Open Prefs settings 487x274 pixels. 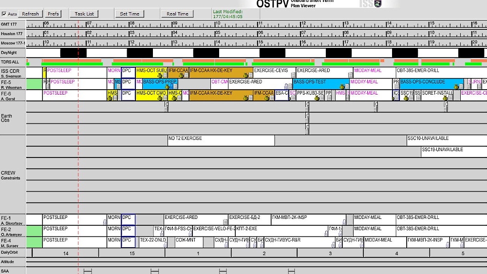(x=53, y=14)
